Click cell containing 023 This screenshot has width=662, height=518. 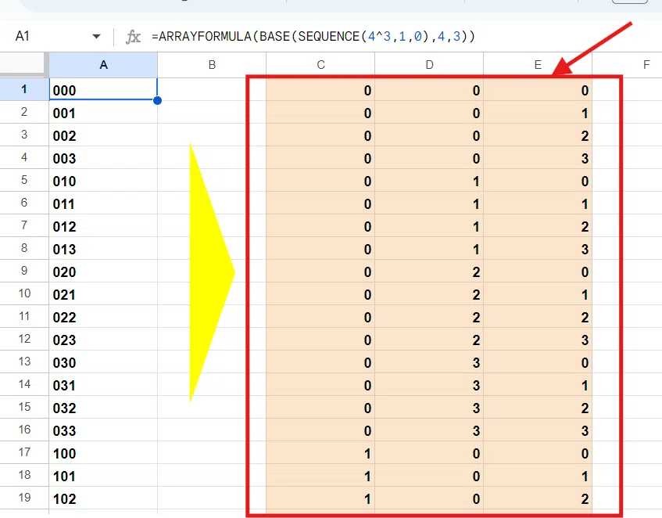coord(103,340)
